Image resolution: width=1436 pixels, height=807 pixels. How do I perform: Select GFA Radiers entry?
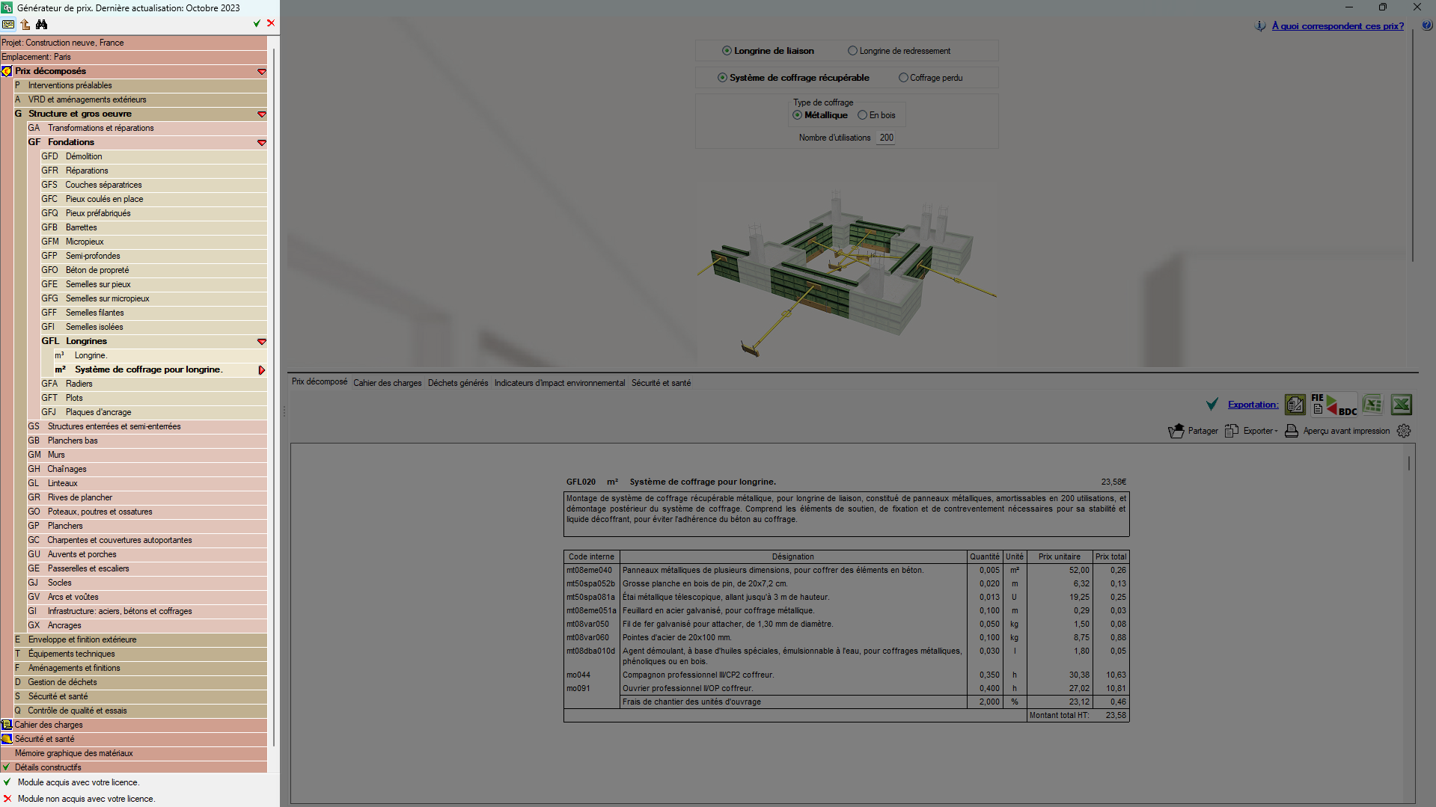pyautogui.click(x=153, y=384)
